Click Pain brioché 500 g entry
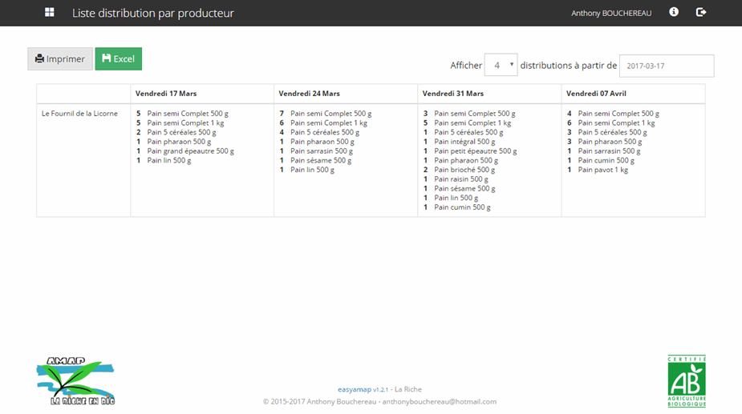Image resolution: width=742 pixels, height=414 pixels. tap(464, 170)
